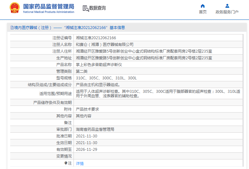The height and width of the screenshot is (169, 249).
Task: Open the 数据查询 text label
Action: point(97,8)
